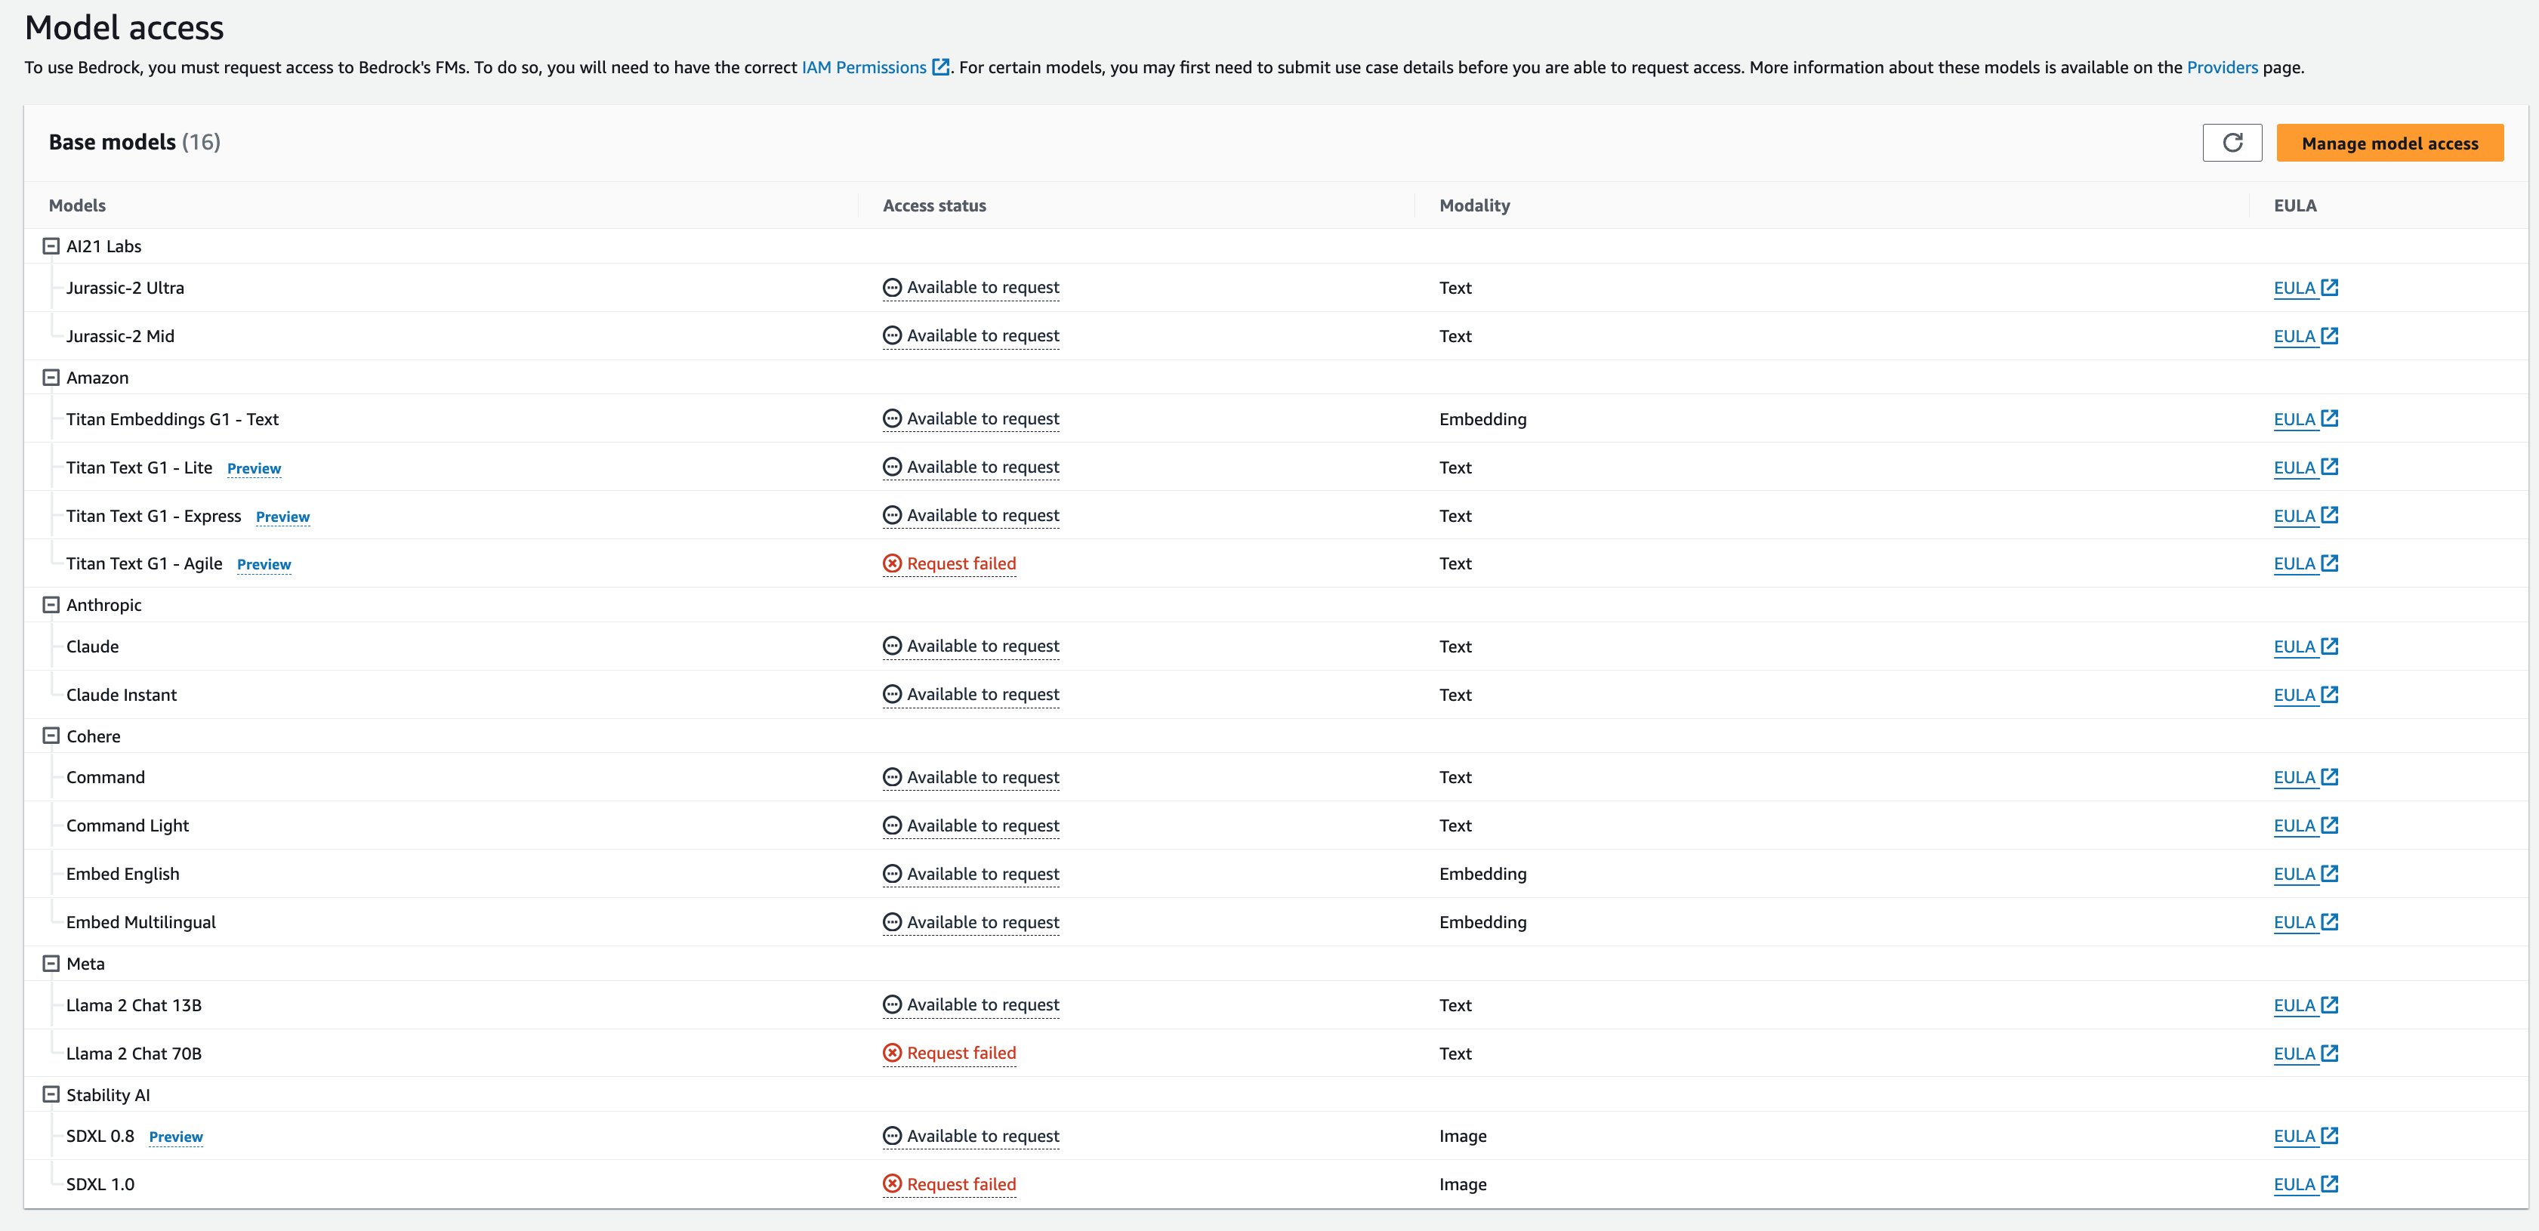Image resolution: width=2539 pixels, height=1231 pixels.
Task: Click Preview badge for Titan Text G1 - Express
Action: click(x=283, y=517)
